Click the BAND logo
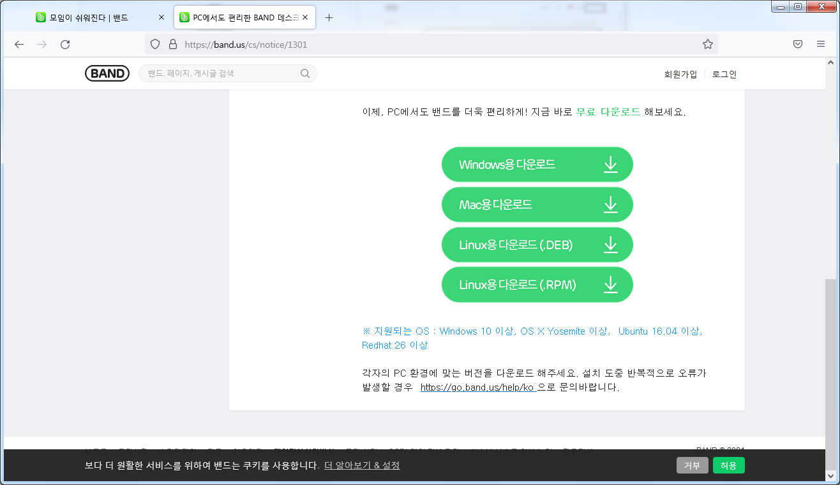840x485 pixels. [107, 74]
